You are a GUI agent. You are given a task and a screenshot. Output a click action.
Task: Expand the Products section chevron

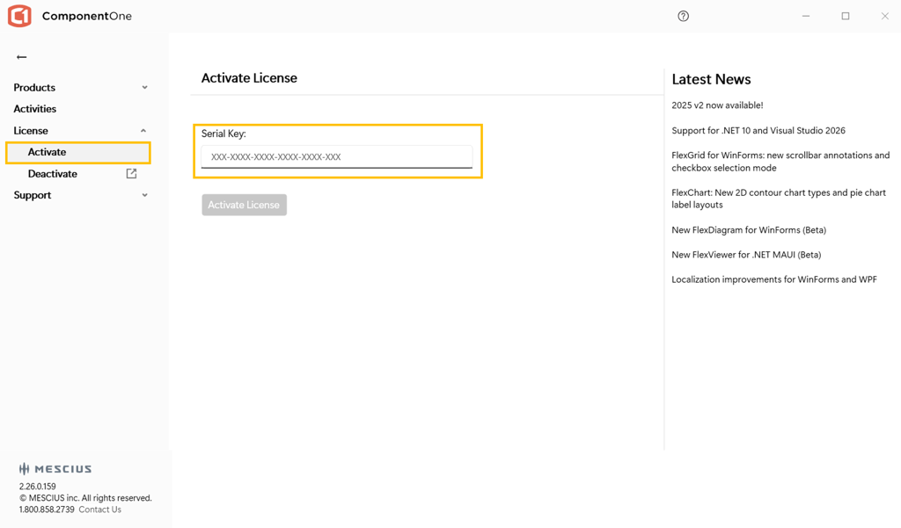click(144, 88)
